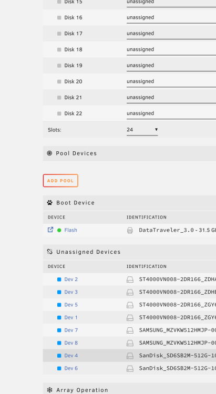The image size is (216, 394).
Task: Open the Dev 2 device link
Action: 71,279
